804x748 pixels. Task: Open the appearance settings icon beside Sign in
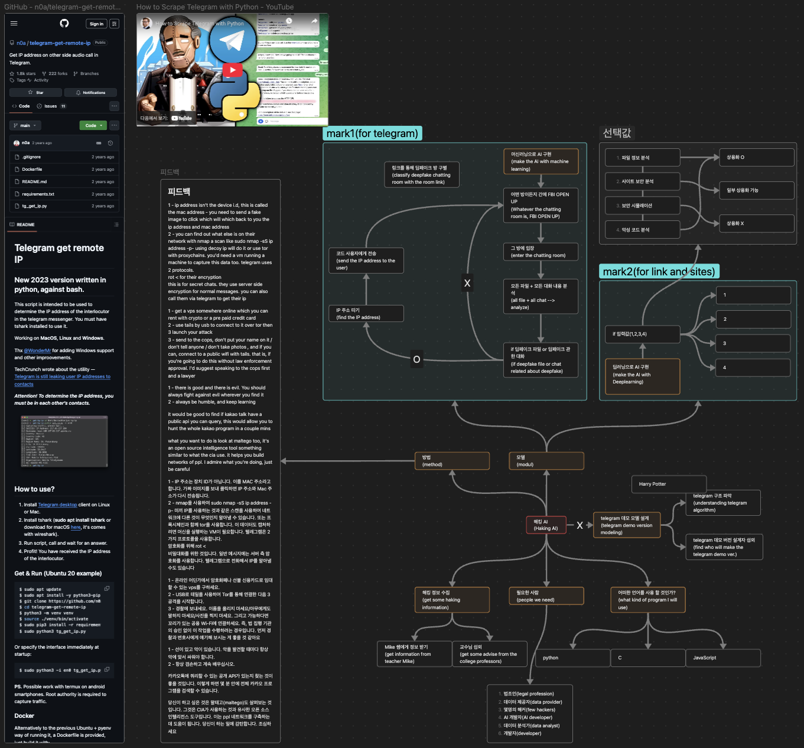(x=115, y=24)
